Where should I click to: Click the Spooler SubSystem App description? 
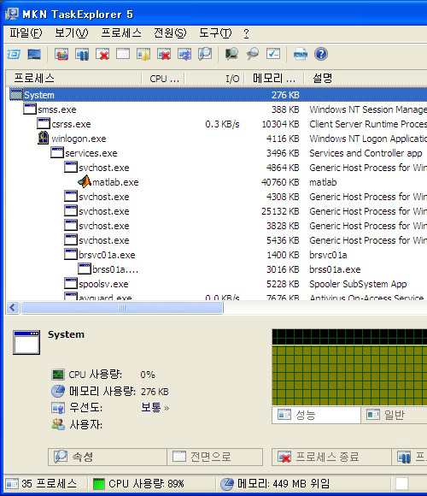coord(358,284)
